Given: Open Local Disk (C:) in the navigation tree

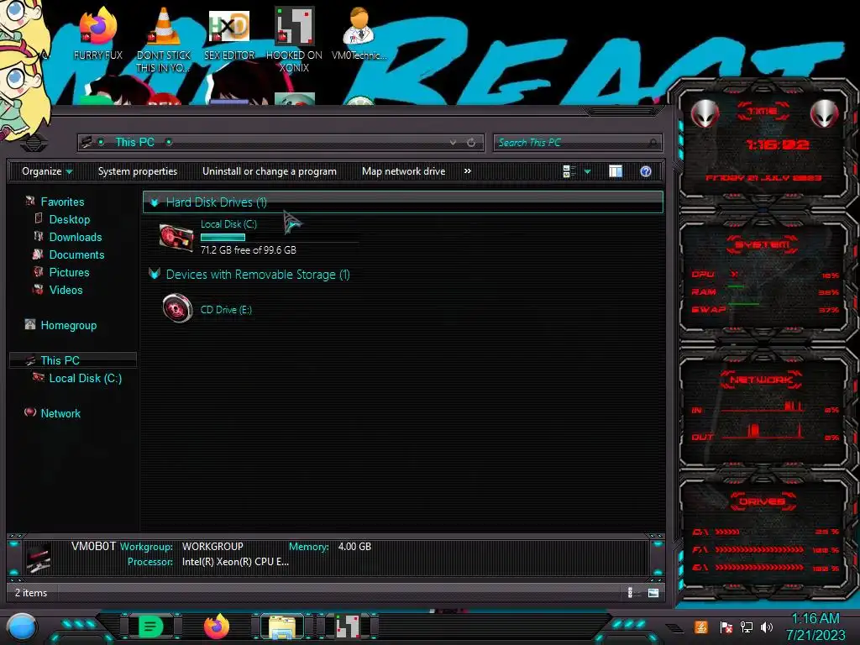Looking at the screenshot, I should click(86, 378).
